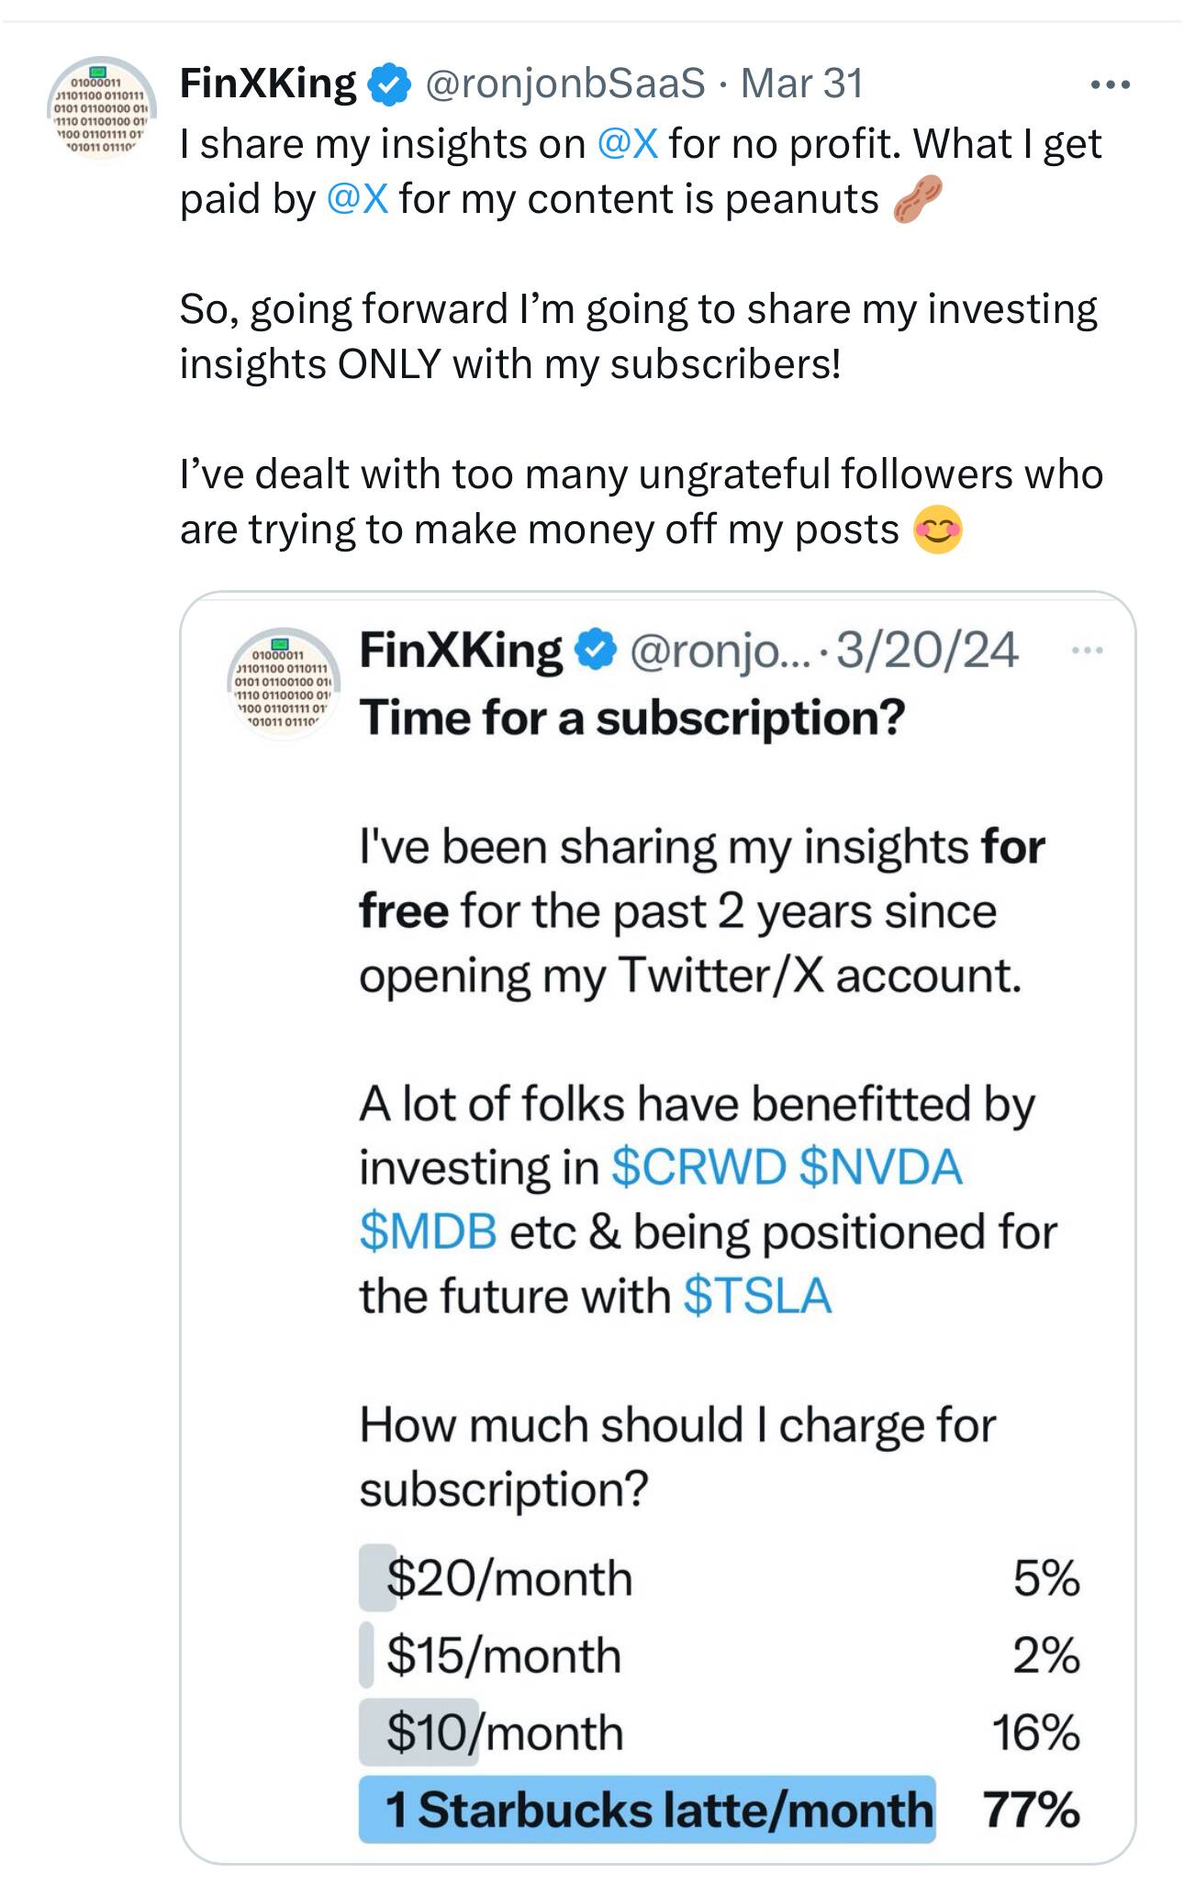Click the peanuts emoji in the tweet
Screen dimensions: 1184x1884
(918, 201)
